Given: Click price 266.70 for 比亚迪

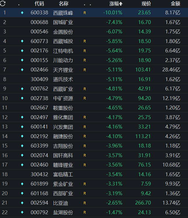Looking at the screenshot, I should pos(143,203).
